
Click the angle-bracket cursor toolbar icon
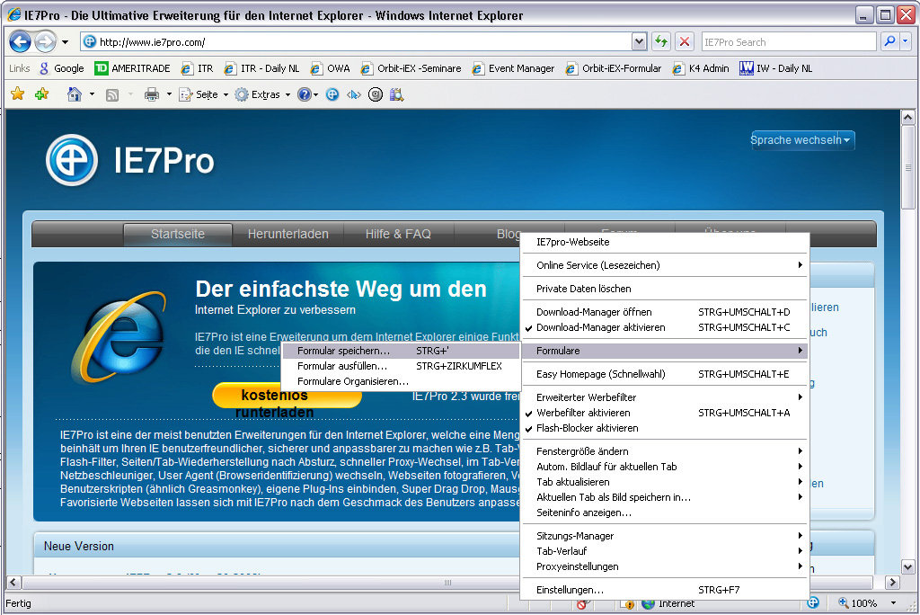(x=354, y=94)
